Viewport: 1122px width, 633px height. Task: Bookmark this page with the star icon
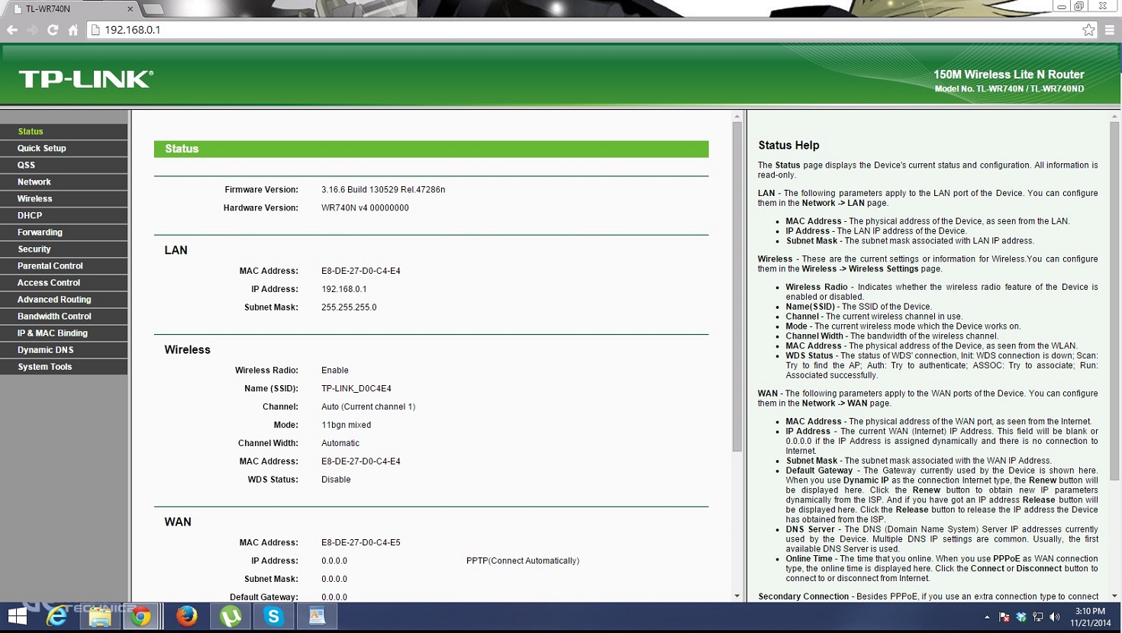1088,30
